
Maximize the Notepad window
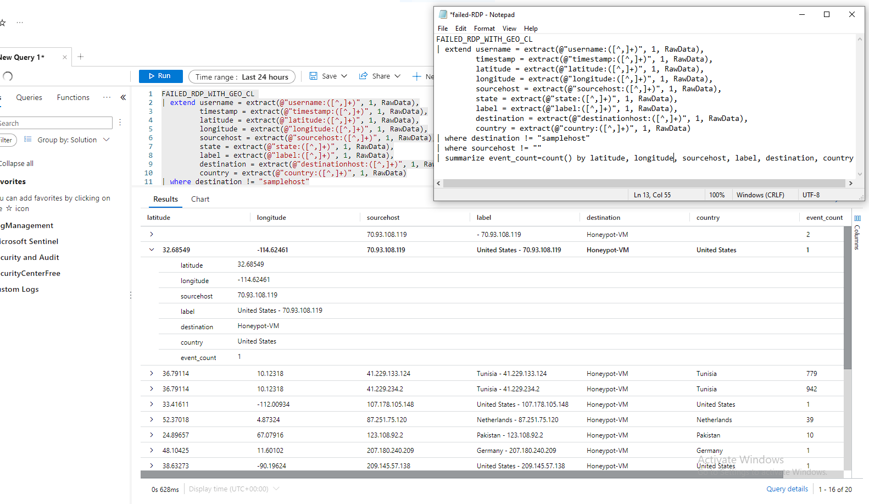click(827, 14)
